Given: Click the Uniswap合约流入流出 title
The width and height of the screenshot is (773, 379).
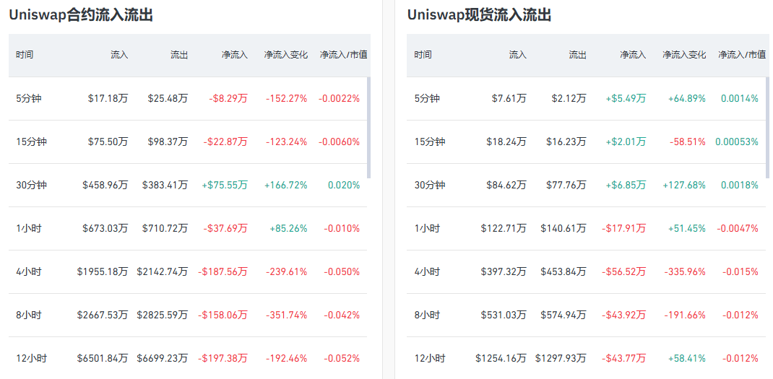Looking at the screenshot, I should tap(81, 15).
